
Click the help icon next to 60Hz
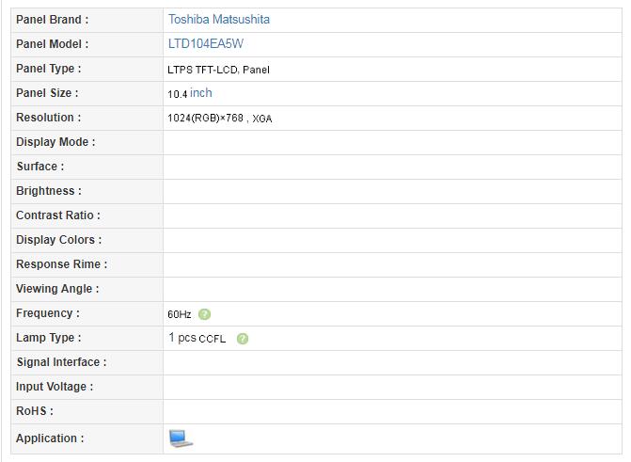point(204,314)
